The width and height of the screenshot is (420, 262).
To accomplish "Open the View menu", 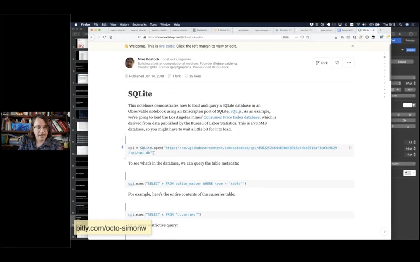I will [113, 24].
